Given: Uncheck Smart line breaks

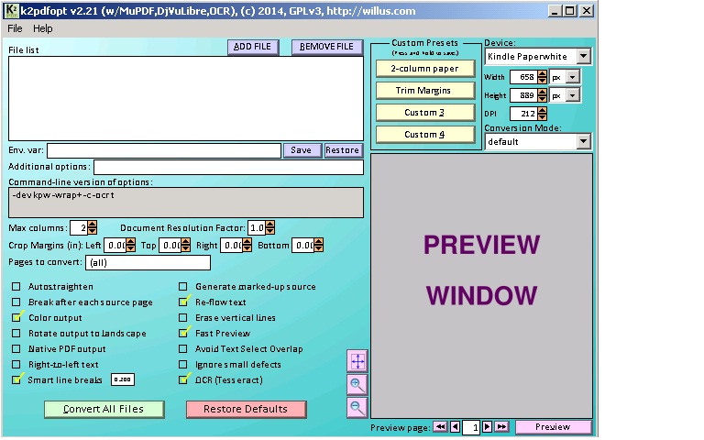Looking at the screenshot, I should click(16, 379).
